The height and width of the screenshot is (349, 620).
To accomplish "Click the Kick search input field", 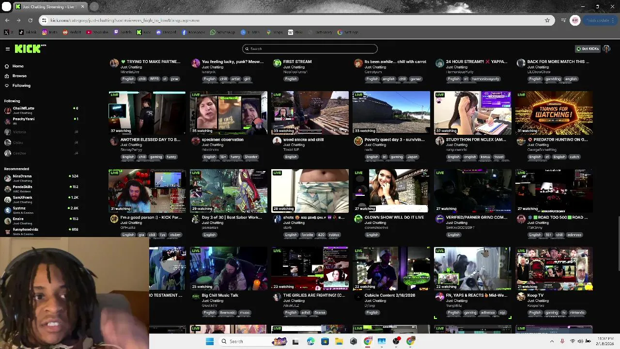I will (310, 48).
